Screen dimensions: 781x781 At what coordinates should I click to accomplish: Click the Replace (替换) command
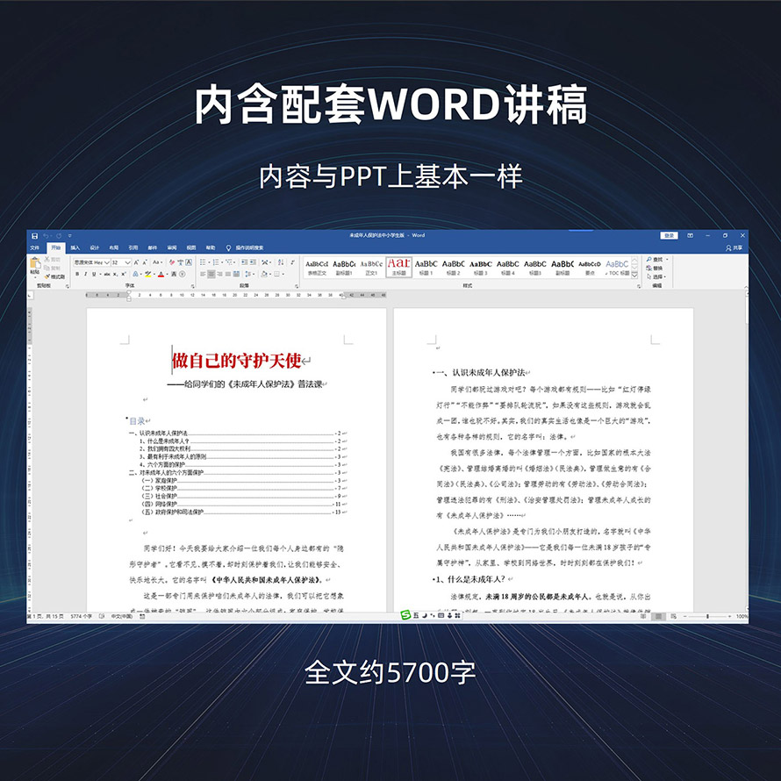pyautogui.click(x=656, y=268)
